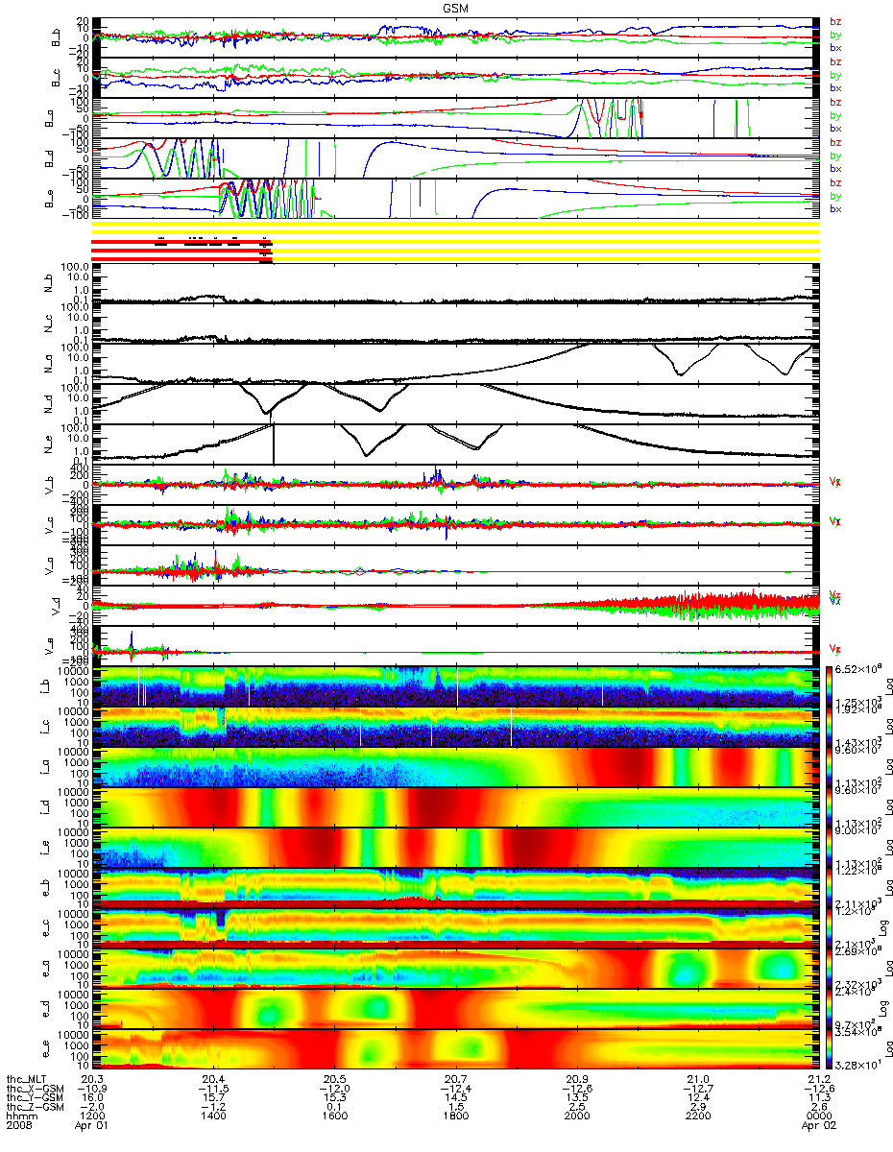Click the Vz legend of the V_d panel
Screen dimensions: 893x1152
(x=835, y=594)
